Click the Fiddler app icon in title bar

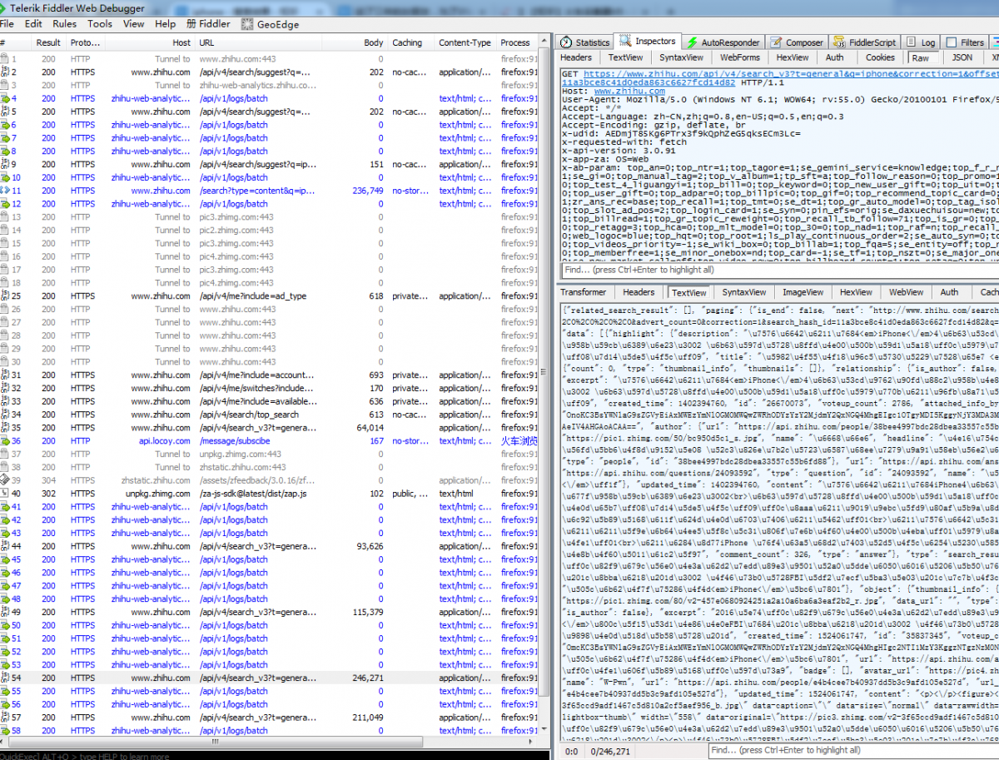pyautogui.click(x=3, y=7)
